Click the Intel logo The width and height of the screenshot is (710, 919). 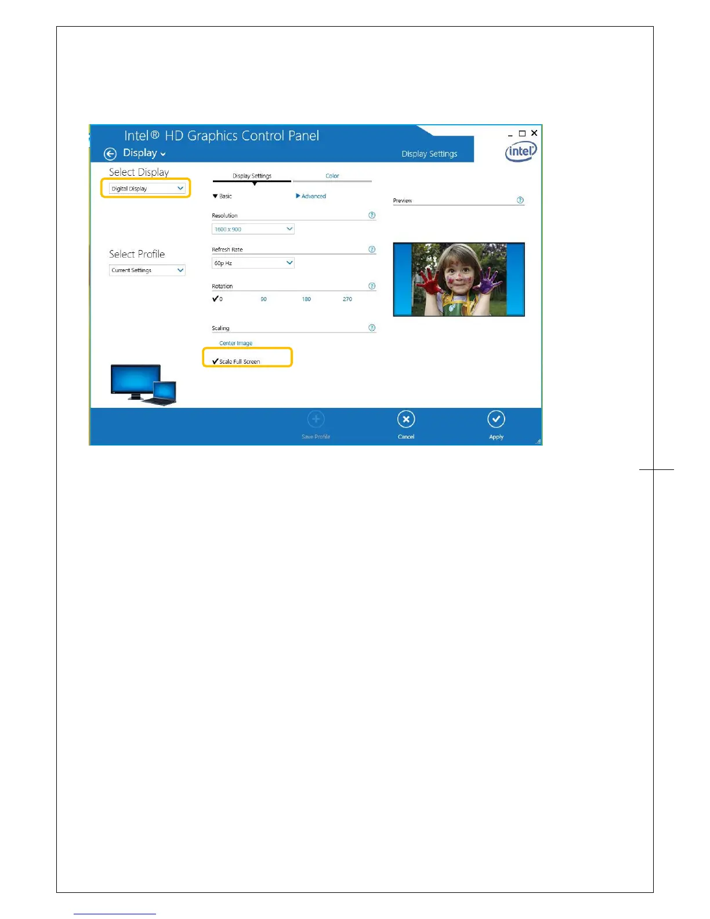(520, 152)
